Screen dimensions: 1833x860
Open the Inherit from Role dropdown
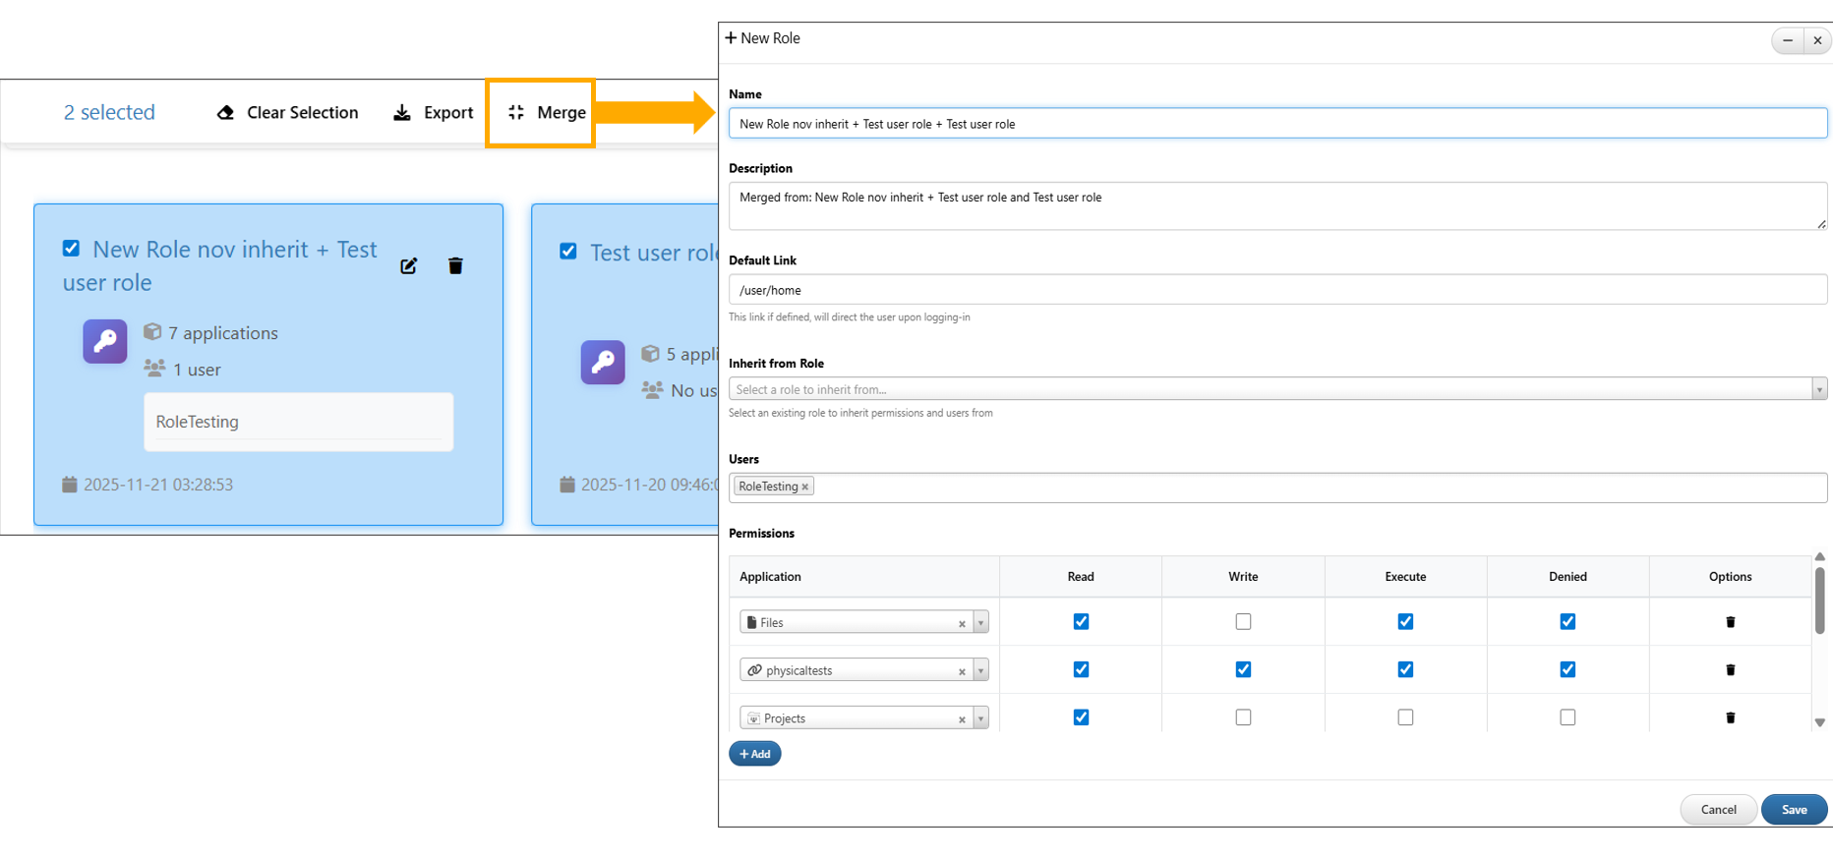pos(1818,390)
